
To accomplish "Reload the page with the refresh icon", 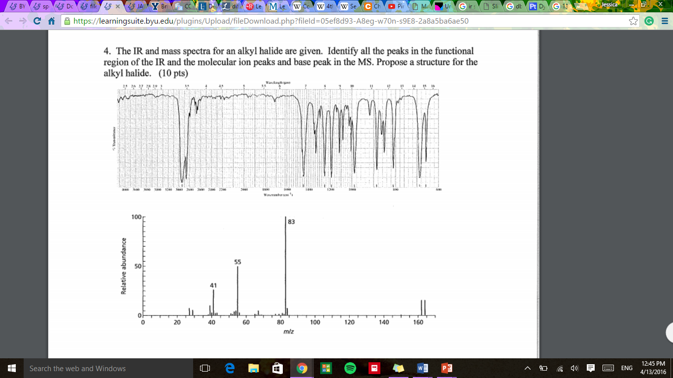I will pyautogui.click(x=37, y=21).
